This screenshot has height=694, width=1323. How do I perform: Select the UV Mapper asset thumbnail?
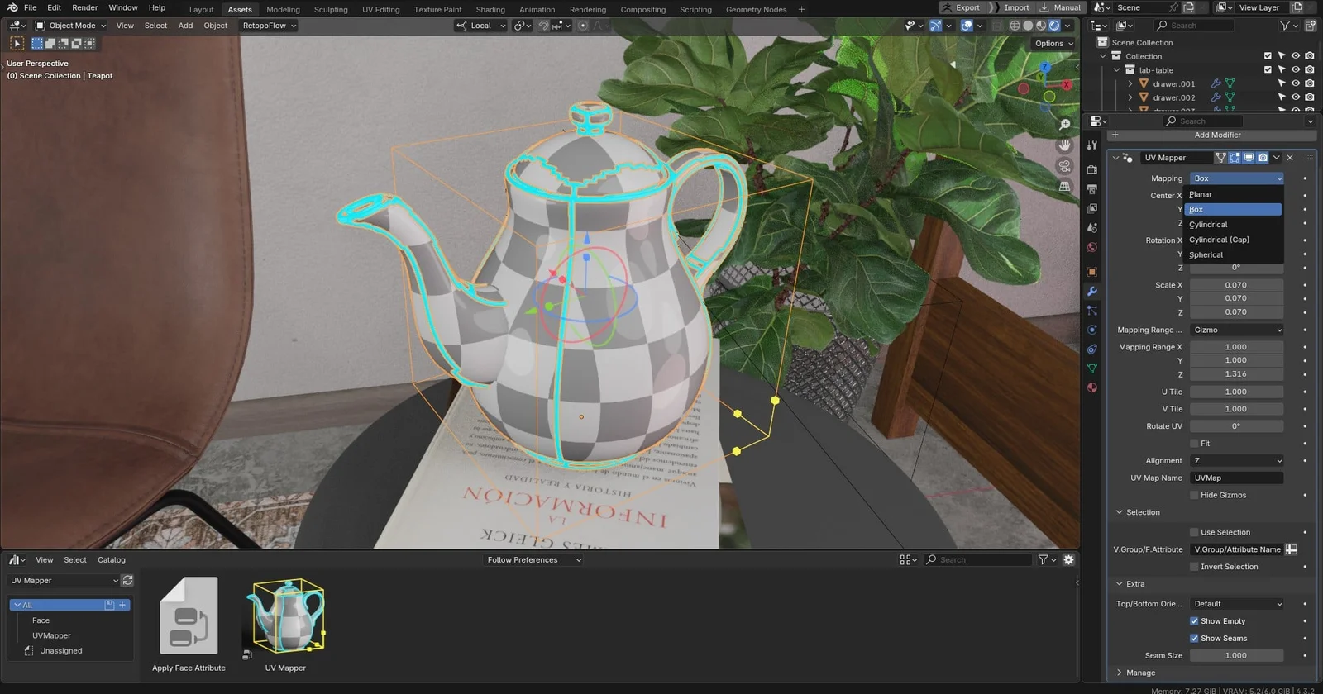pos(285,616)
